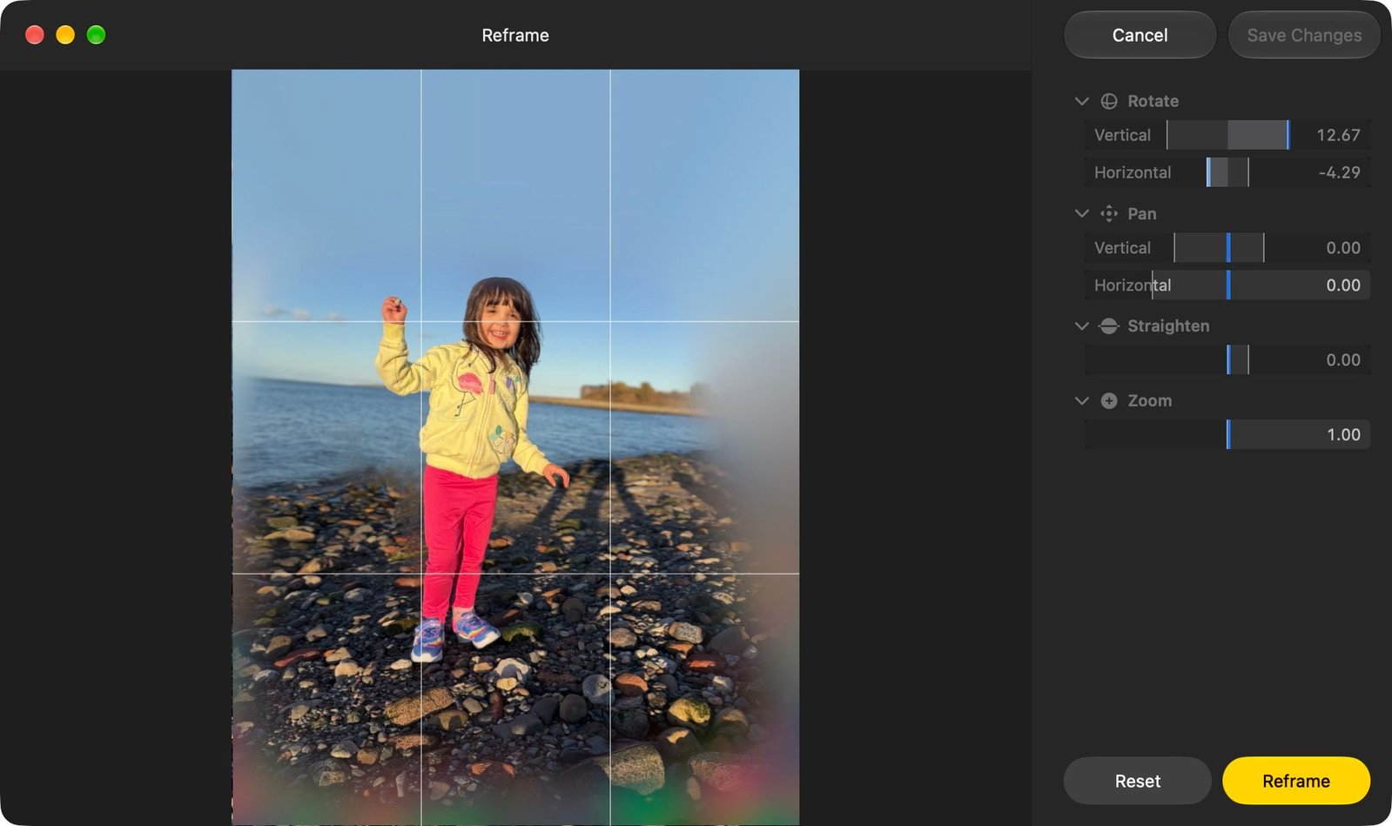Click the Rotate section globe icon
1392x826 pixels.
pos(1109,101)
